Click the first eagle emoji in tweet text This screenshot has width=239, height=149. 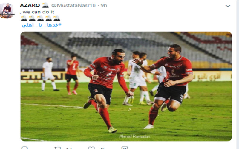(x=24, y=18)
